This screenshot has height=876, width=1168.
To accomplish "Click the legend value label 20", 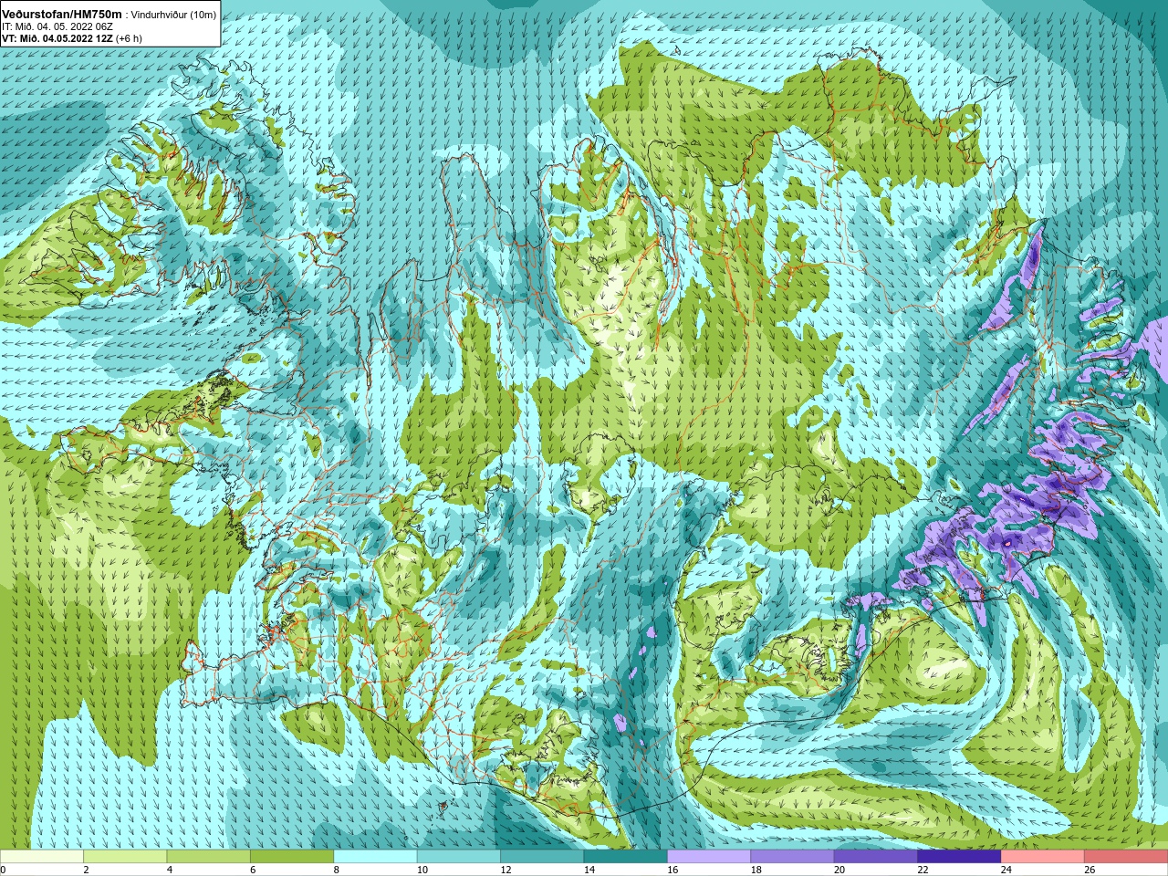I will (x=839, y=870).
